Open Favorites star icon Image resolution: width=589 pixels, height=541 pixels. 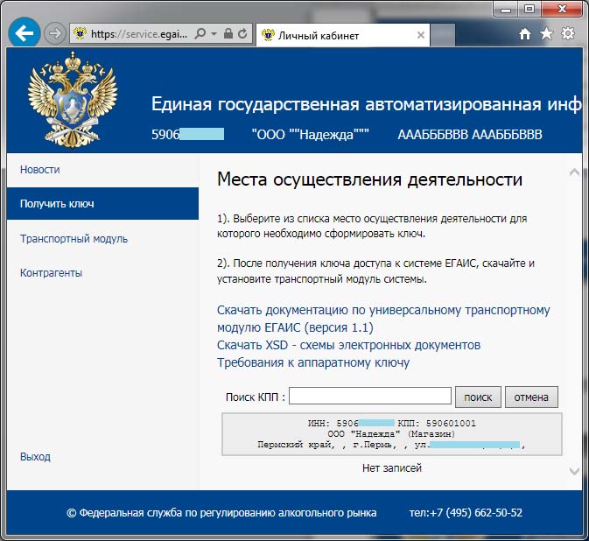546,34
